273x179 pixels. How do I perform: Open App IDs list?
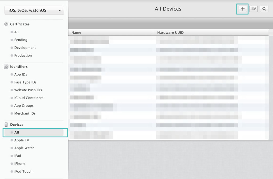pos(21,74)
